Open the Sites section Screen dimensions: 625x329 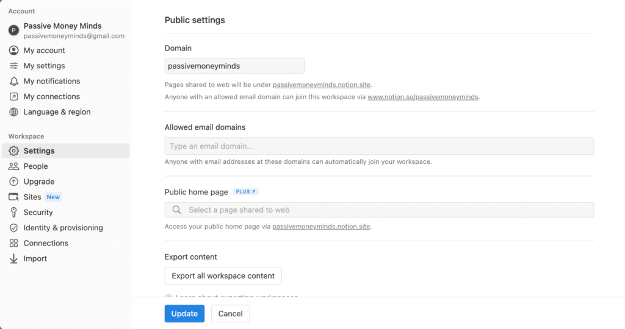coord(66,197)
